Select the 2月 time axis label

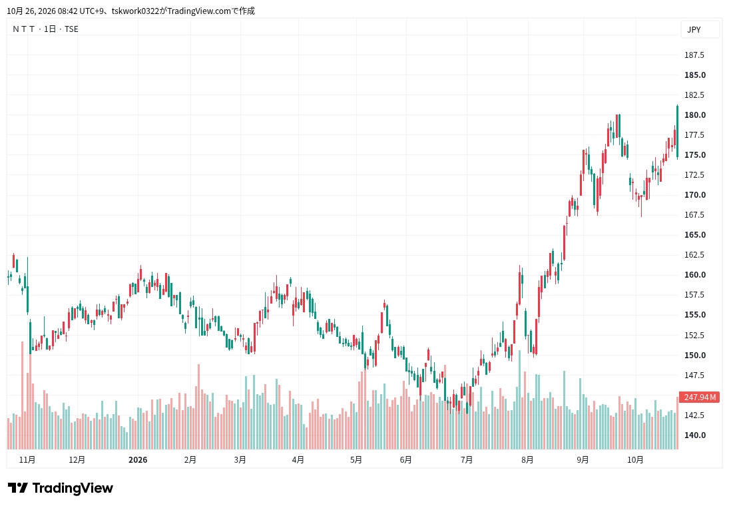[x=190, y=459]
